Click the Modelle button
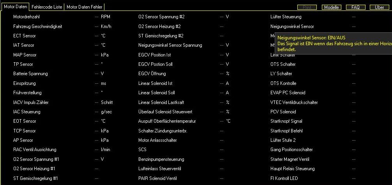392x185 pixels. coord(331,7)
